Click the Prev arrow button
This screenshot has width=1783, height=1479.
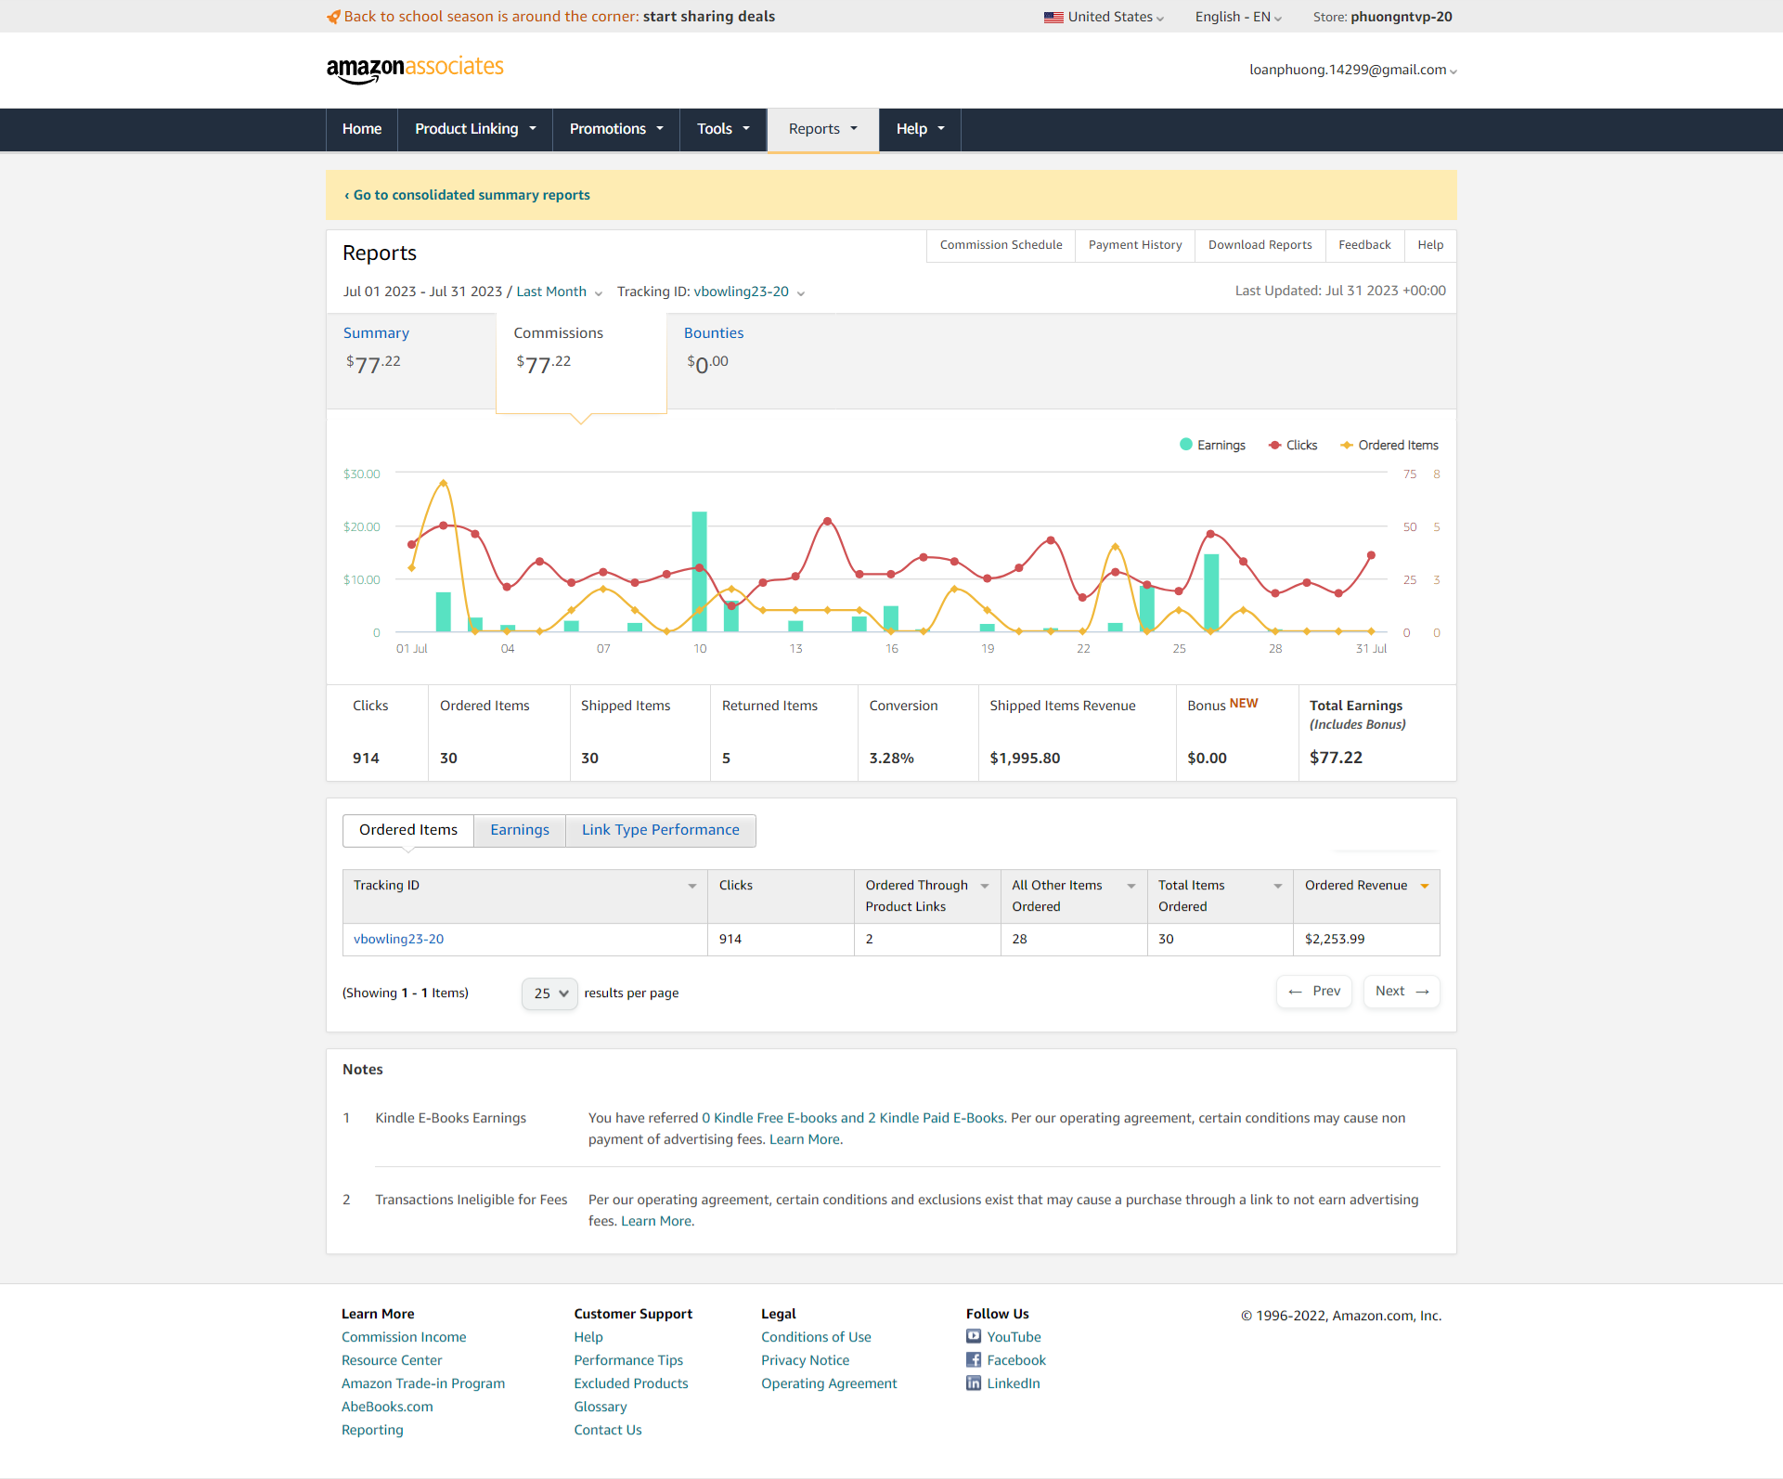(1314, 992)
